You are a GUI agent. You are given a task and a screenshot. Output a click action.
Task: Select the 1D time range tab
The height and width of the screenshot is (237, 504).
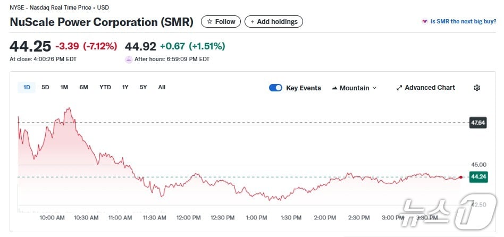click(x=27, y=87)
